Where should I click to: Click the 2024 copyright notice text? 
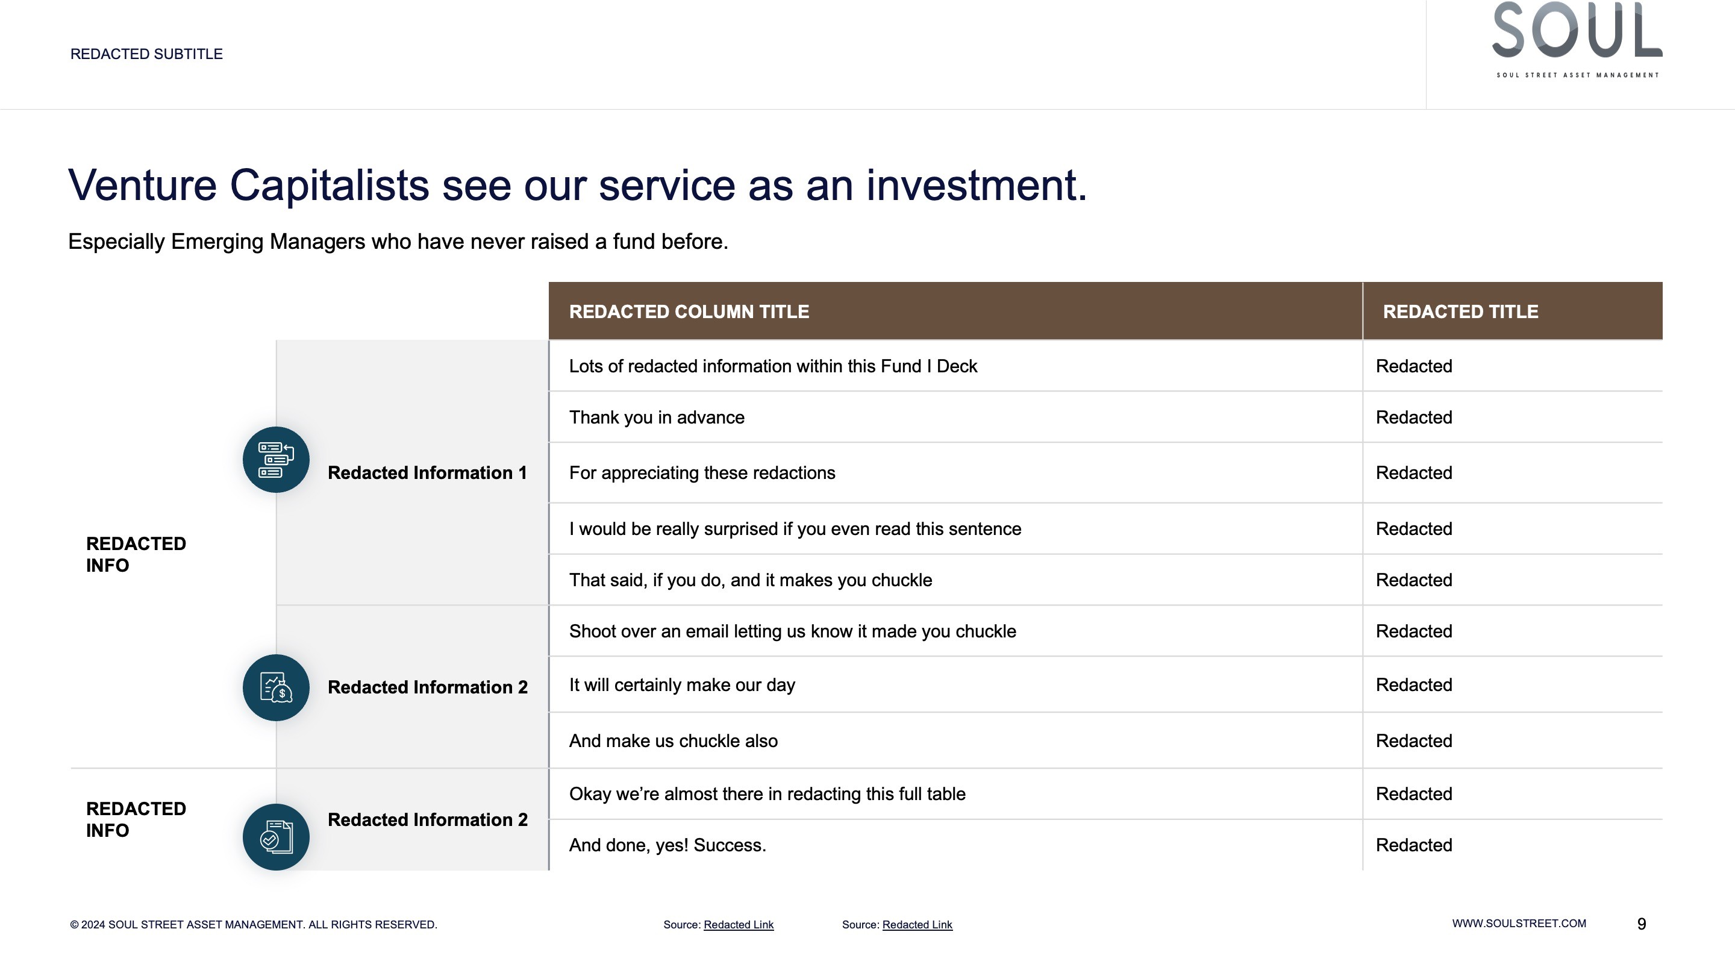(253, 925)
